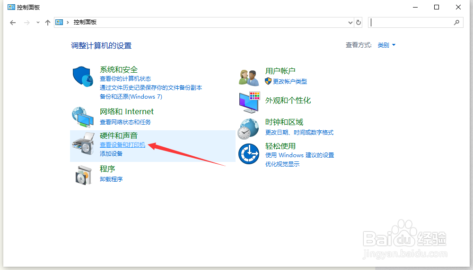The width and height of the screenshot is (473, 270).
Task: Open the 系统和安全 shield icon
Action: 83,76
